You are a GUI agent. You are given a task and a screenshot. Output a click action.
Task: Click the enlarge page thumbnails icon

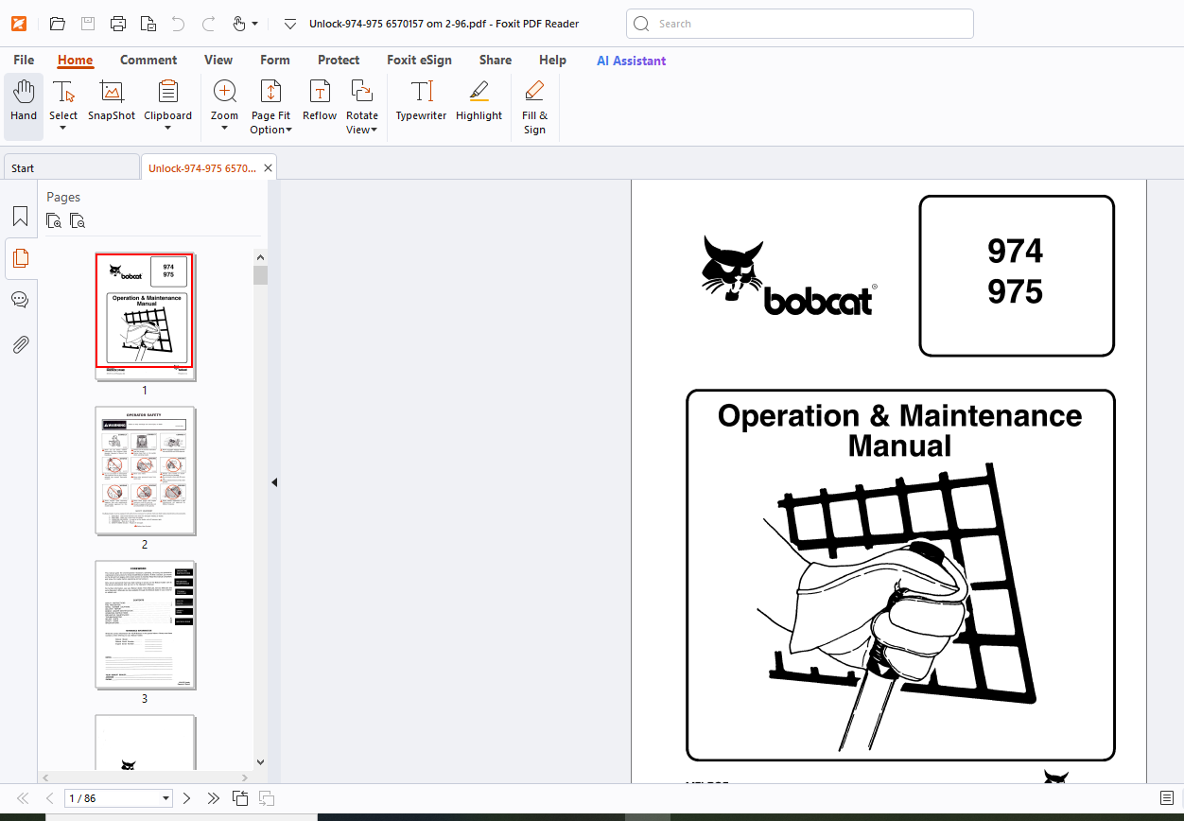tap(55, 221)
